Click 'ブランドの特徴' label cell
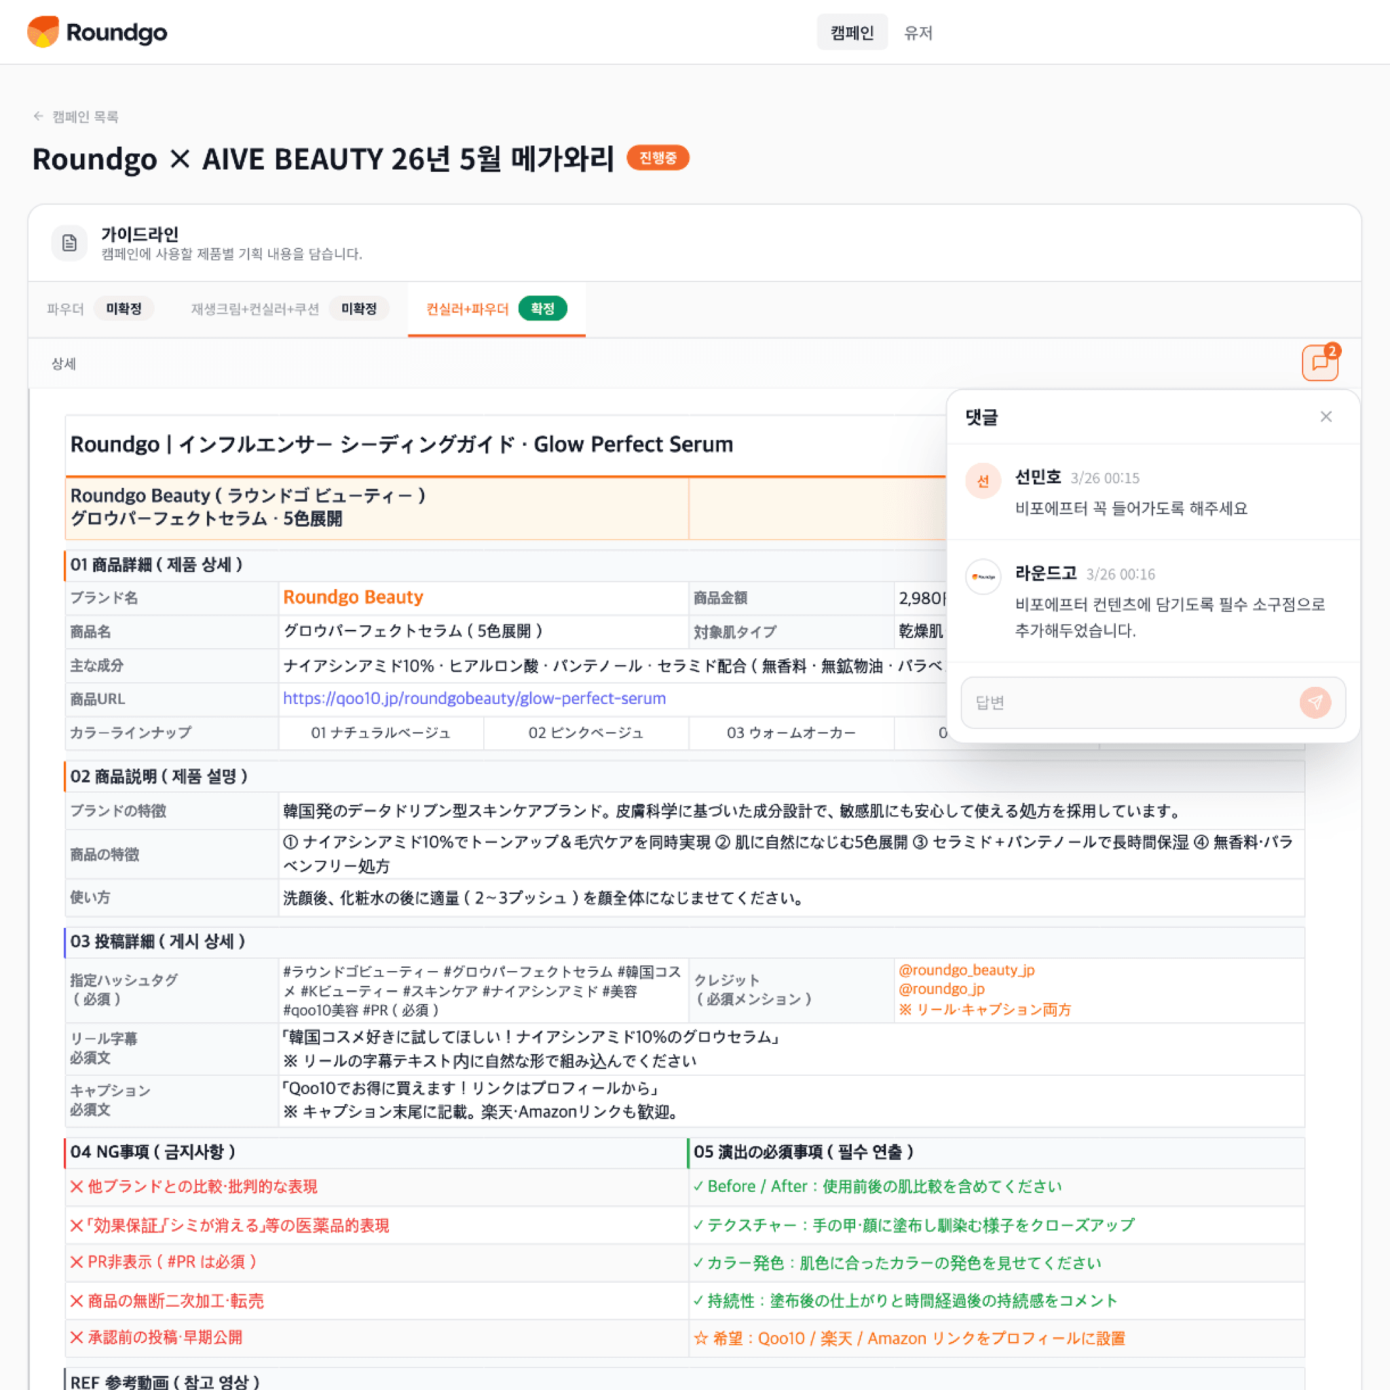The height and width of the screenshot is (1390, 1390). (x=172, y=811)
